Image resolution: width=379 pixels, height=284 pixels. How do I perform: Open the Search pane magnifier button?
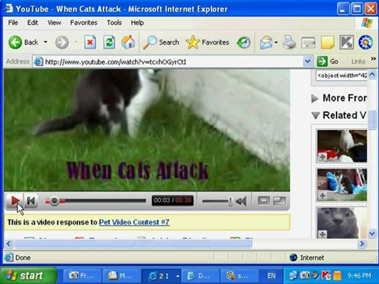pyautogui.click(x=161, y=43)
